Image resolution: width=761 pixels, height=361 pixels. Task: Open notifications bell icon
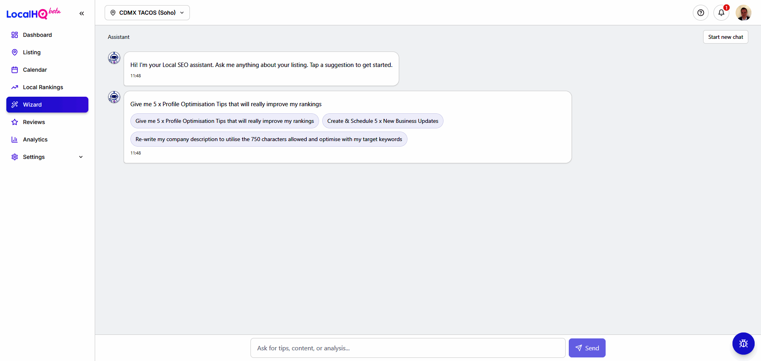pyautogui.click(x=721, y=13)
